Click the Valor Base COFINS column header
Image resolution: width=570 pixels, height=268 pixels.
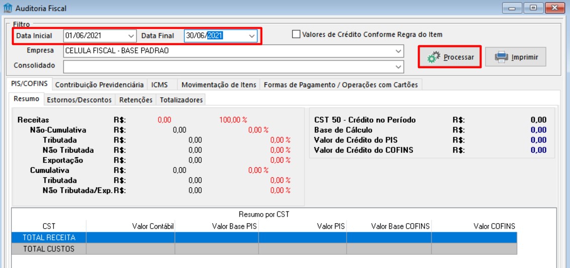pos(389,226)
